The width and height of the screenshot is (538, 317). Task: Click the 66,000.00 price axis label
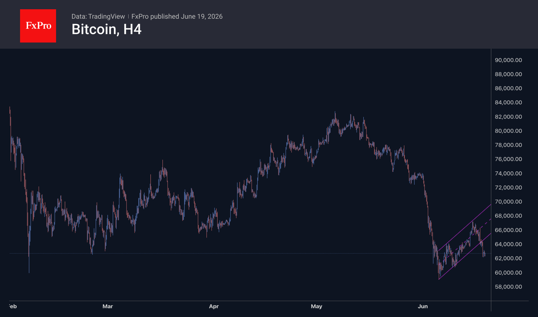pos(508,230)
